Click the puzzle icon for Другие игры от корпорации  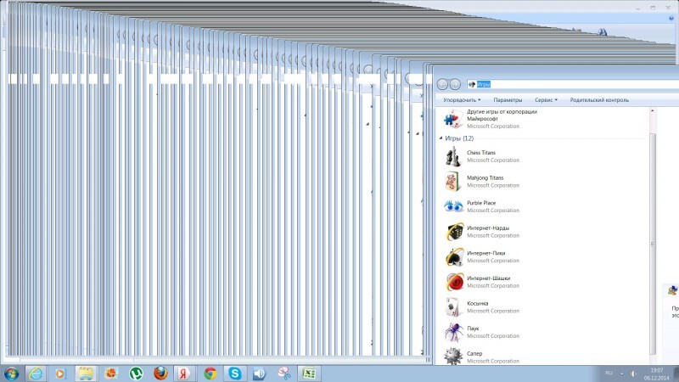pos(453,119)
